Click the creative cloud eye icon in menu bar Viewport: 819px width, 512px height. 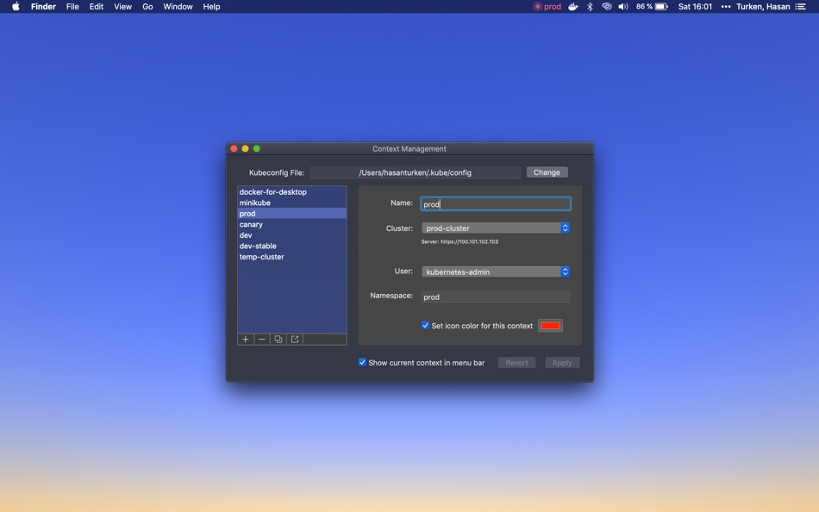[x=606, y=7]
